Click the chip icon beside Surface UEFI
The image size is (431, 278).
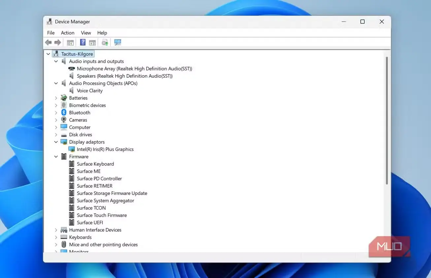(72, 223)
